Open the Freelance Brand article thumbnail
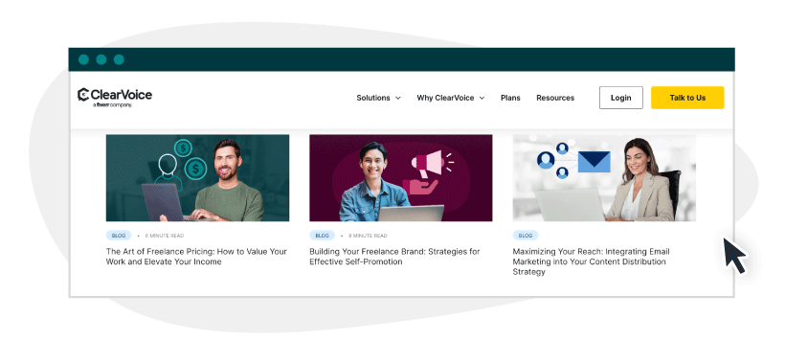Screen dimensions: 785x363 [400, 178]
